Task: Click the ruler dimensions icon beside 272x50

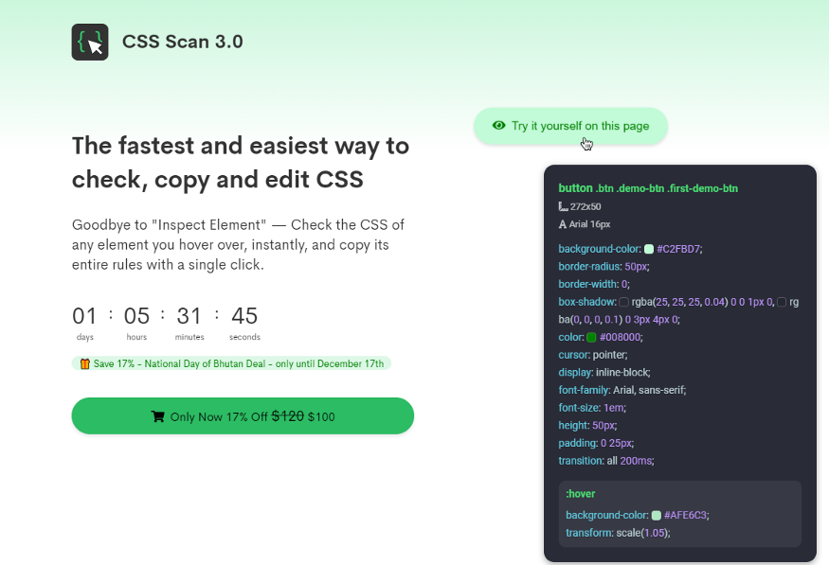Action: click(563, 206)
